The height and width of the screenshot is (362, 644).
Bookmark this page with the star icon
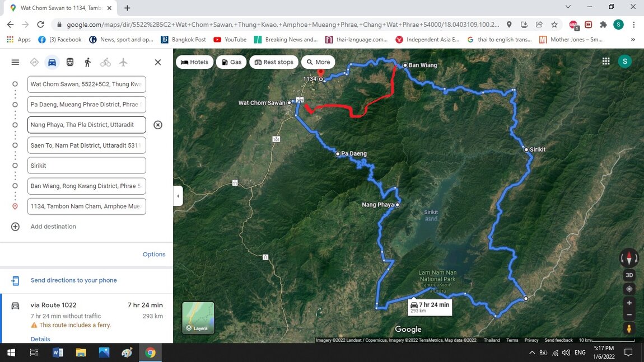[x=555, y=25]
